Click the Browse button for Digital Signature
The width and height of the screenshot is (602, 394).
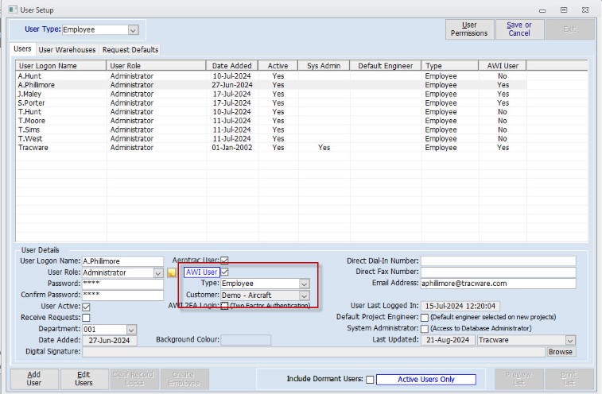tap(560, 352)
